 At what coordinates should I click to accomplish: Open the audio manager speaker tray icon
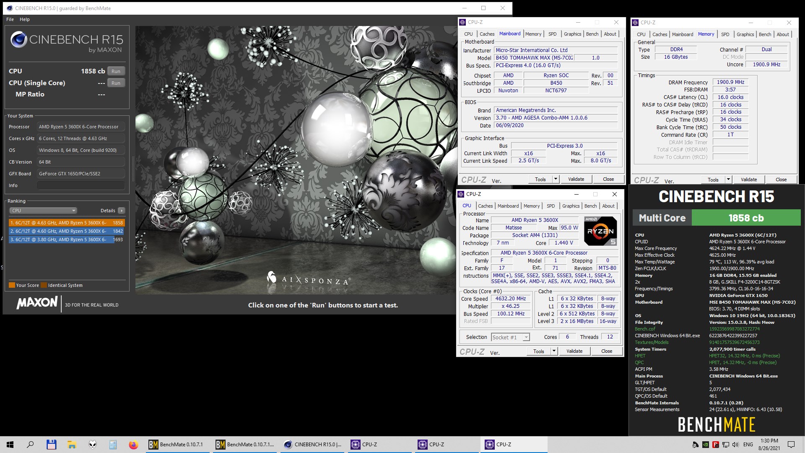coord(695,445)
